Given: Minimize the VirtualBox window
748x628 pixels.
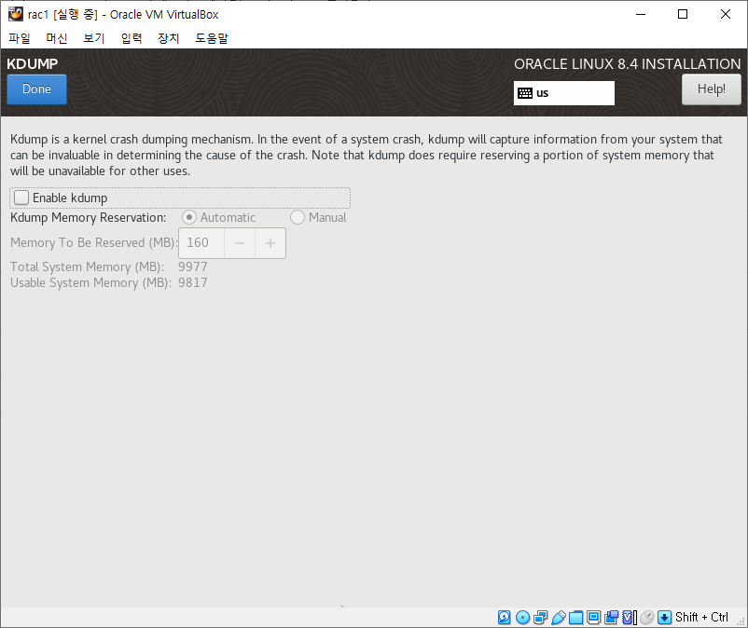Looking at the screenshot, I should coord(641,14).
